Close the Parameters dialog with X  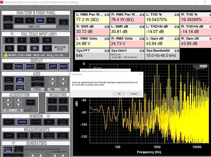tap(141, 74)
